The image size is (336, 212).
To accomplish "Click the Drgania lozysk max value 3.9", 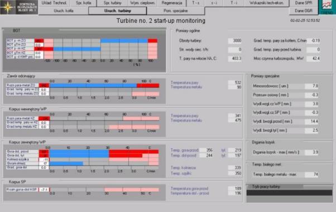I will (311, 152).
